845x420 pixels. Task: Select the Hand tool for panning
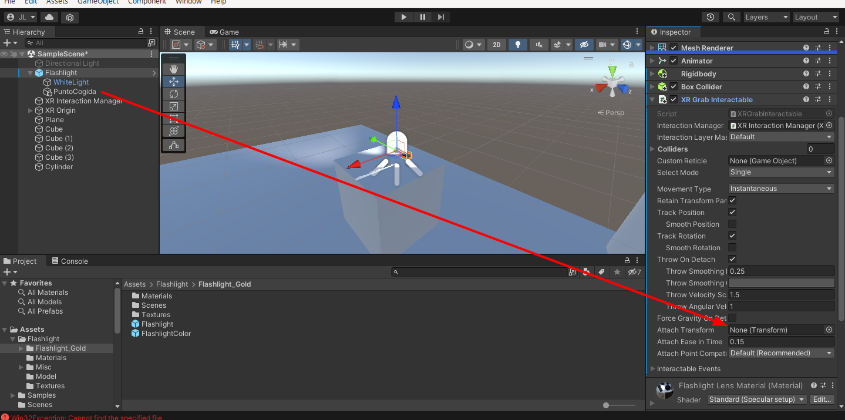pyautogui.click(x=173, y=69)
